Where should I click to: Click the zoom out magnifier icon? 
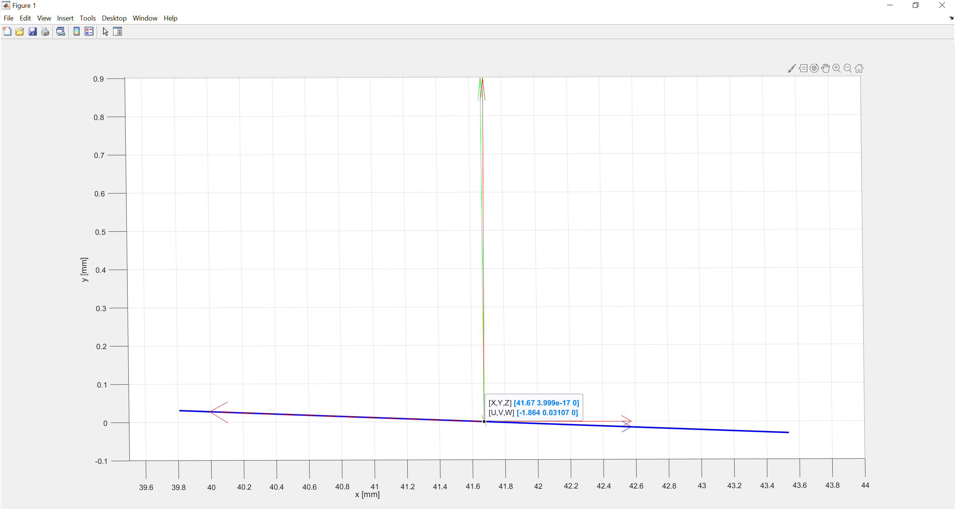pyautogui.click(x=848, y=68)
